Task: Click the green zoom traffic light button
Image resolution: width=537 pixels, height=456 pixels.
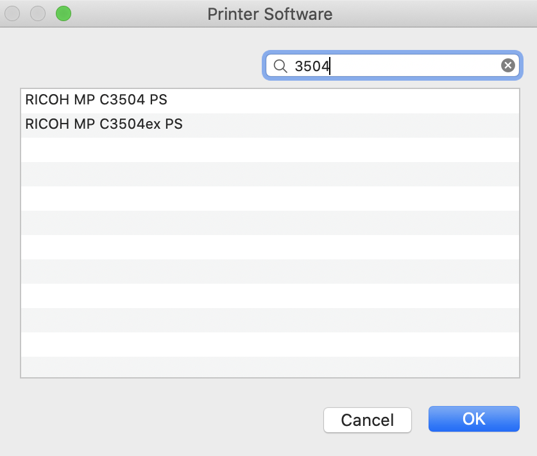Action: 63,13
